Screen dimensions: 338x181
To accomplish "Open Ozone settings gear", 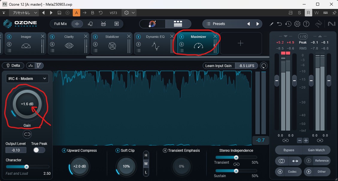I will point(297,24).
